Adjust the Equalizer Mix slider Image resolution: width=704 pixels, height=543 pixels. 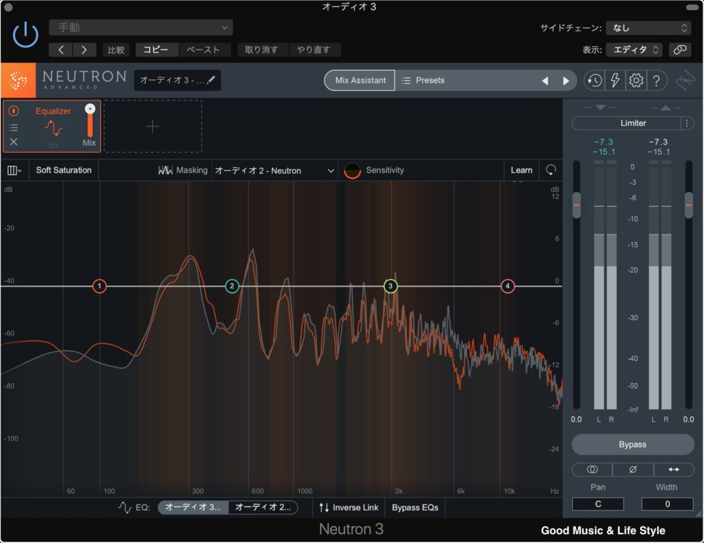coord(90,120)
